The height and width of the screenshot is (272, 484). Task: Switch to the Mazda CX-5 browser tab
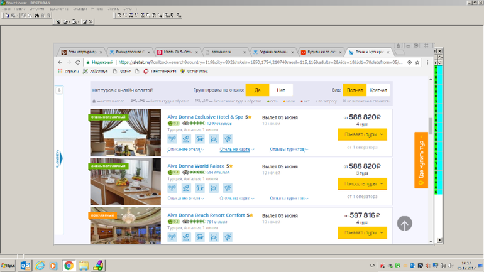click(179, 52)
